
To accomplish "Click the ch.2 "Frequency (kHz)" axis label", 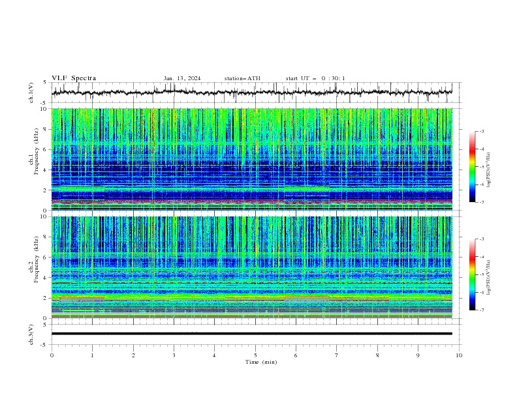I will tap(37, 259).
